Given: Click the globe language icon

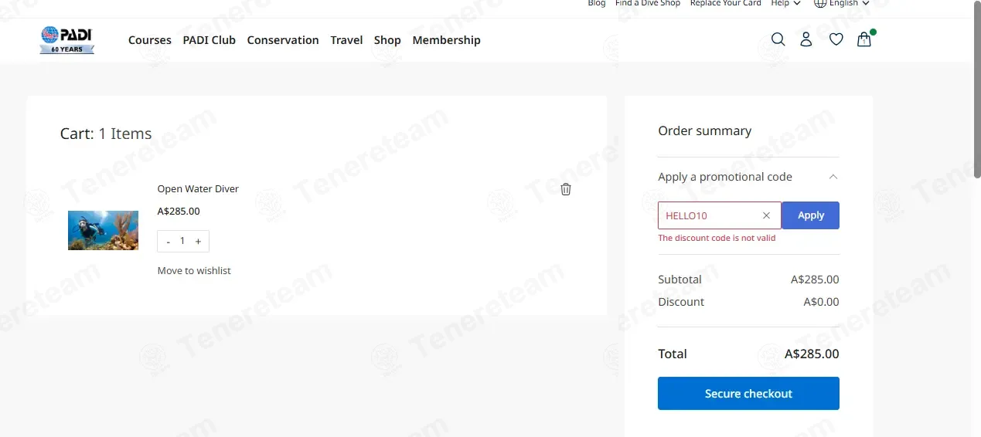Looking at the screenshot, I should pyautogui.click(x=820, y=3).
